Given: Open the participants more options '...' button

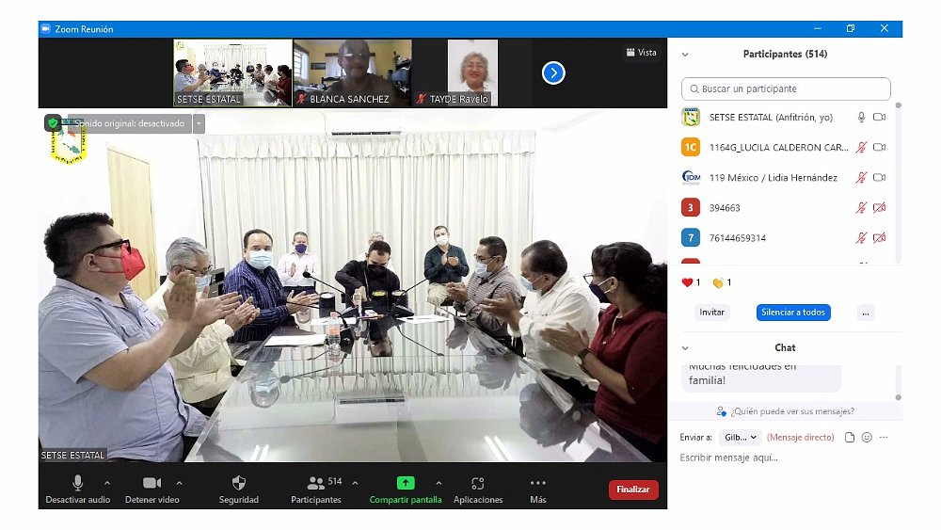Looking at the screenshot, I should coord(866,313).
